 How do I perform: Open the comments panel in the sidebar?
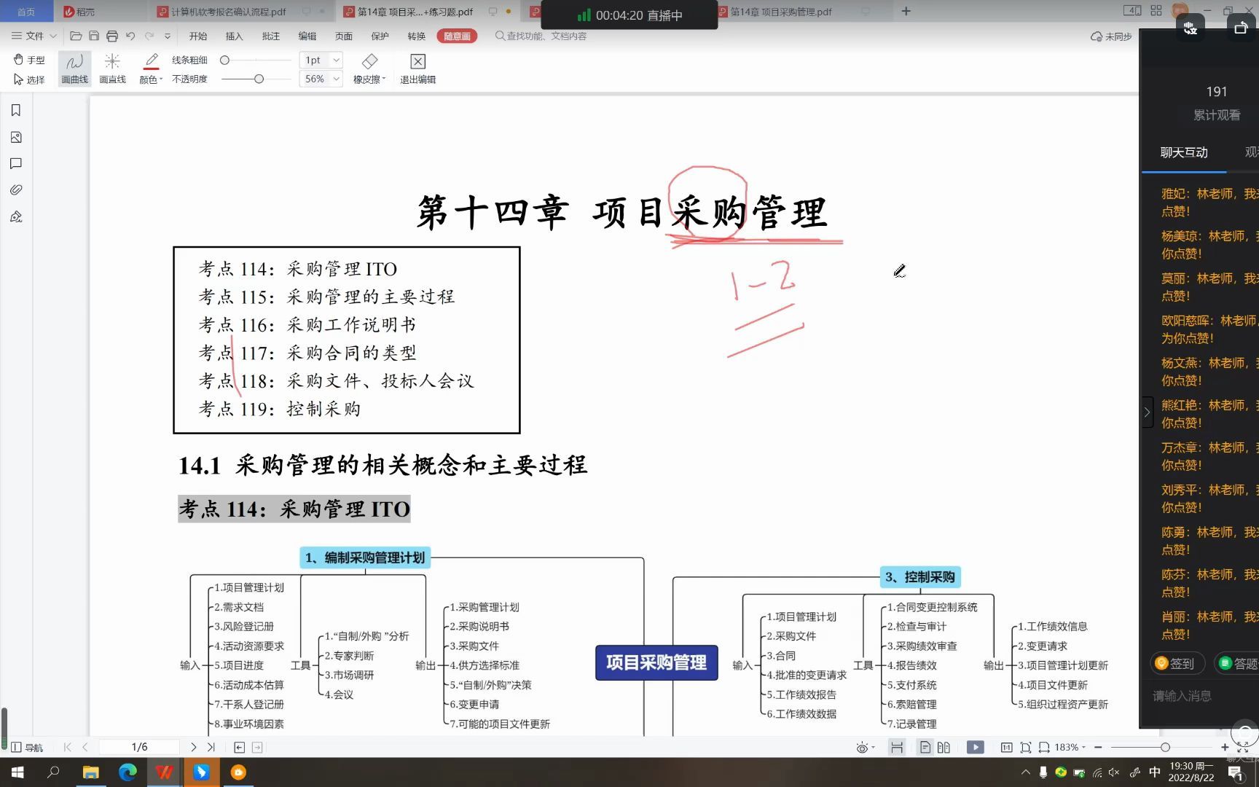(x=16, y=163)
